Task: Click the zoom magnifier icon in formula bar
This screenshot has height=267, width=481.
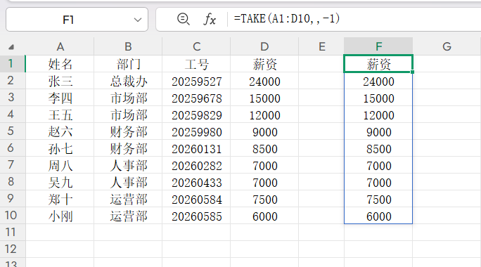Action: (183, 19)
